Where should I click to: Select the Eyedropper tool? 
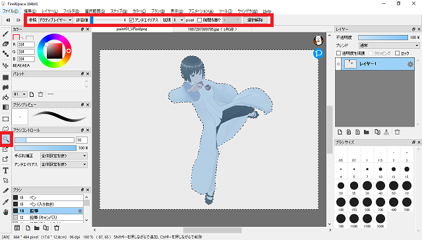pos(5,202)
